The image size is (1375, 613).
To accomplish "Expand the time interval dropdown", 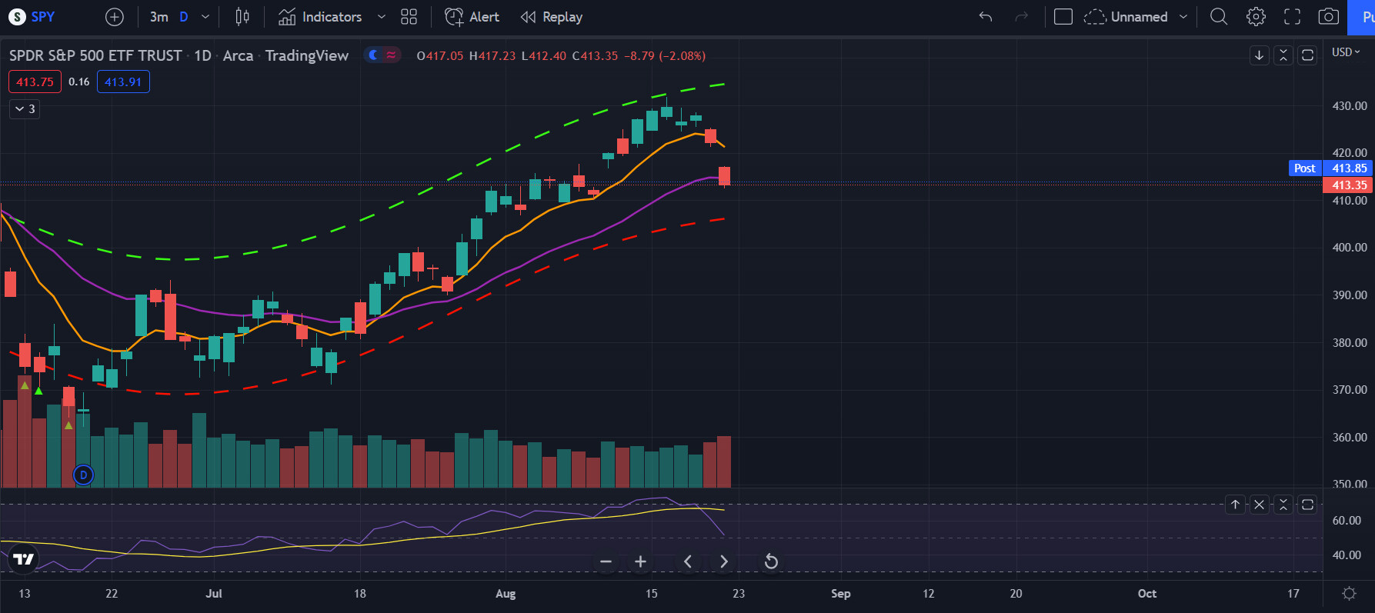I will (205, 17).
